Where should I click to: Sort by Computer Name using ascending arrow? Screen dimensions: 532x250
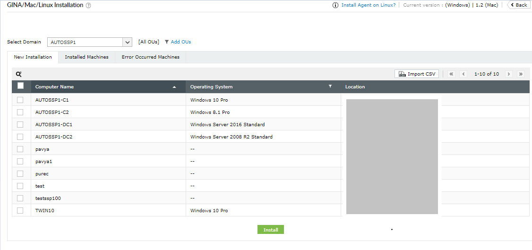174,87
